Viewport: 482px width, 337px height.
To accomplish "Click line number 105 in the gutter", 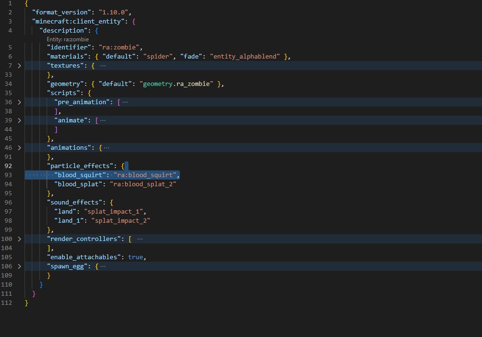I will [8, 257].
